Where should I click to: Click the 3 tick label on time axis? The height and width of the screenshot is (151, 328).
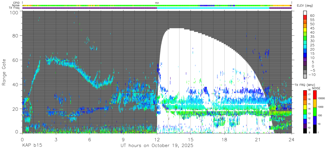[x=56, y=140]
